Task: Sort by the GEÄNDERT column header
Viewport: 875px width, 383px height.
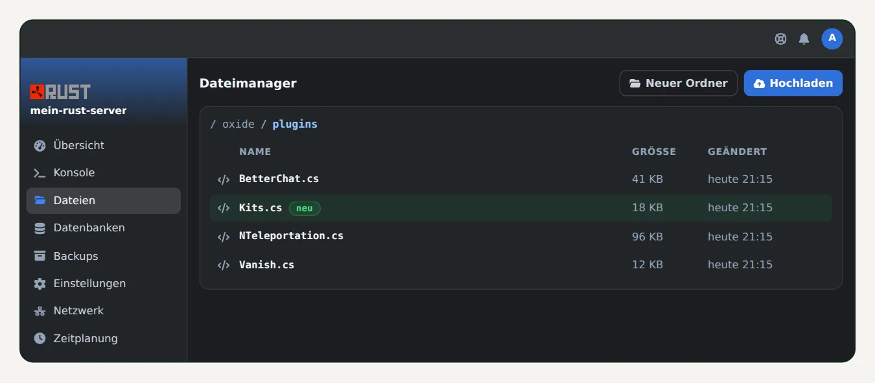Action: tap(737, 152)
